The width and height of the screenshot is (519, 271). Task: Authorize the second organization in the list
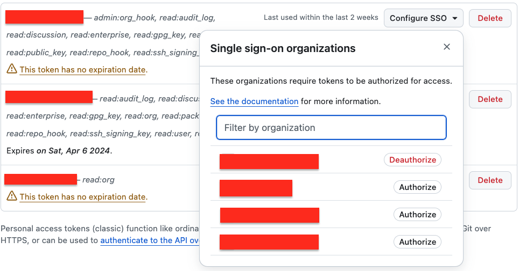point(417,187)
